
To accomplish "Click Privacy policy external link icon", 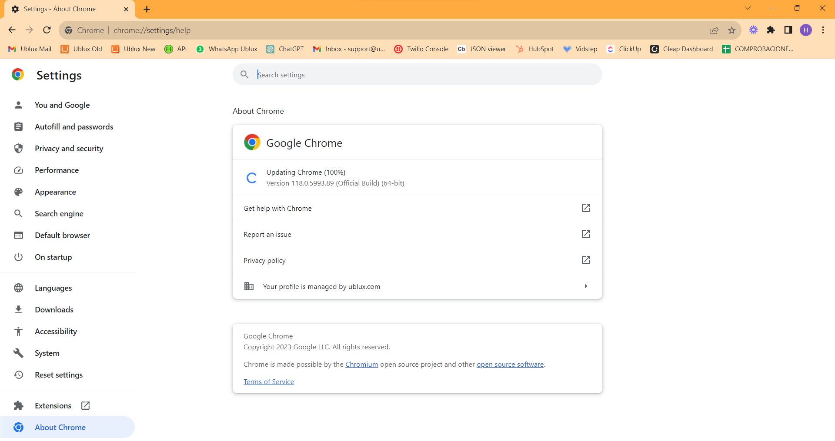I will 586,260.
